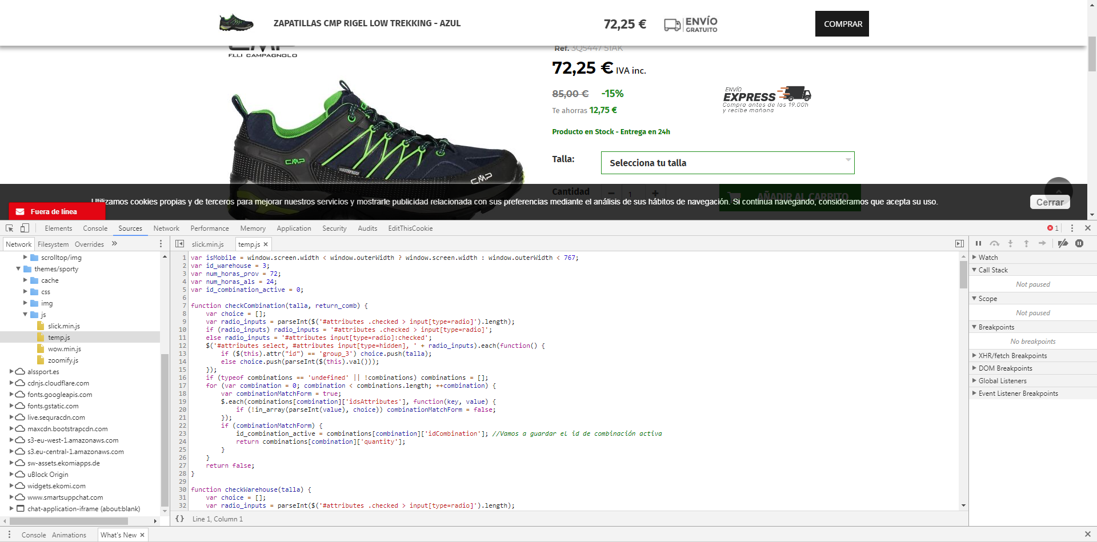
Task: Open the Memory panel tab
Action: click(253, 228)
